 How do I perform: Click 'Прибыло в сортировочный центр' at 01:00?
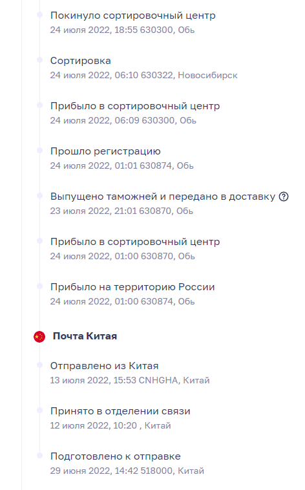pos(135,242)
